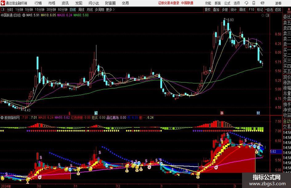Click the 2024年 date label
291x188 pixels.
6,186
